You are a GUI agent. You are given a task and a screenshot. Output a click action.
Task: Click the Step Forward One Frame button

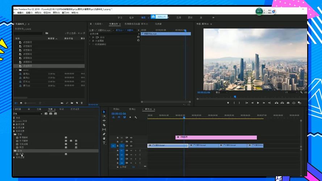click(264, 103)
